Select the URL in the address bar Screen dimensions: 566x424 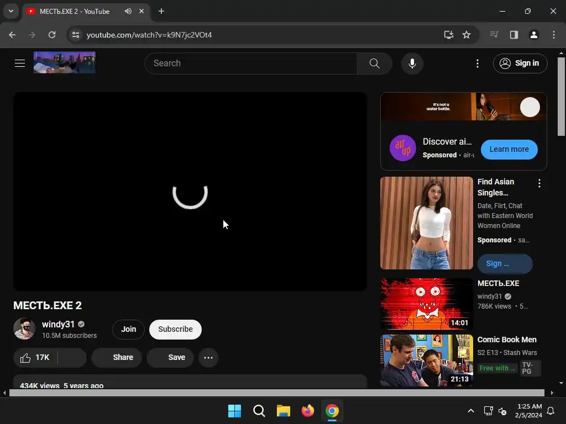[149, 35]
